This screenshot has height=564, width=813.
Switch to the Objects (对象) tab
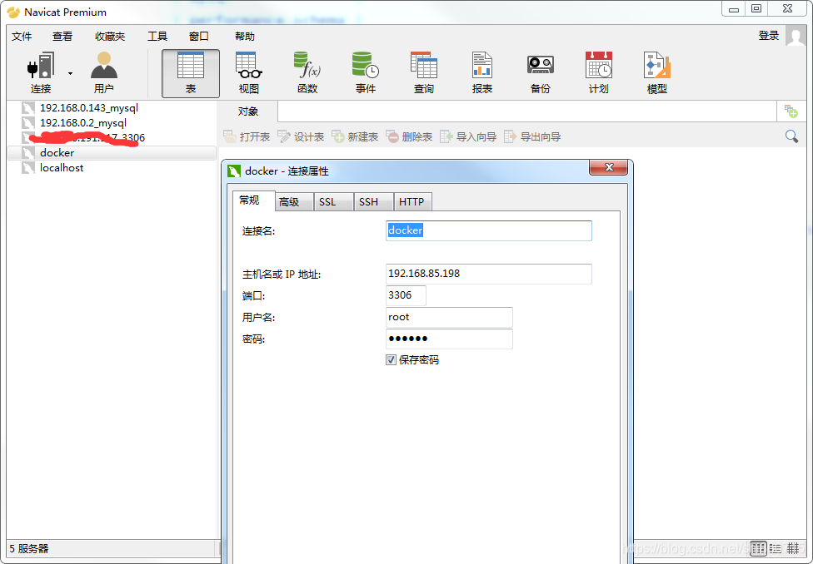pyautogui.click(x=248, y=111)
